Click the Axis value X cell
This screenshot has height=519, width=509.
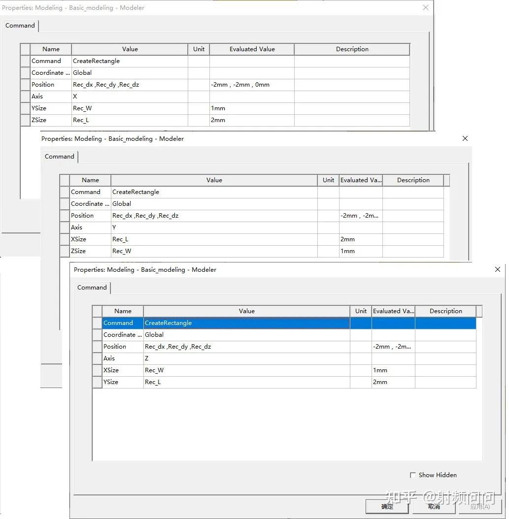tap(130, 97)
